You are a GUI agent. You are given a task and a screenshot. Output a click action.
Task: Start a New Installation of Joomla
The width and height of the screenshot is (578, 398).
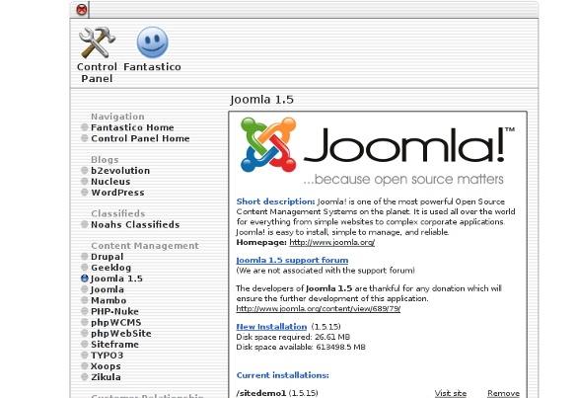[271, 327]
